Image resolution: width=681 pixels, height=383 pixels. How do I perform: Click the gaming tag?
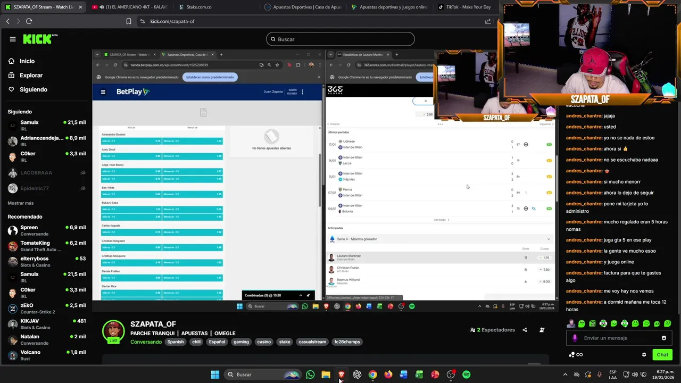pyautogui.click(x=241, y=342)
